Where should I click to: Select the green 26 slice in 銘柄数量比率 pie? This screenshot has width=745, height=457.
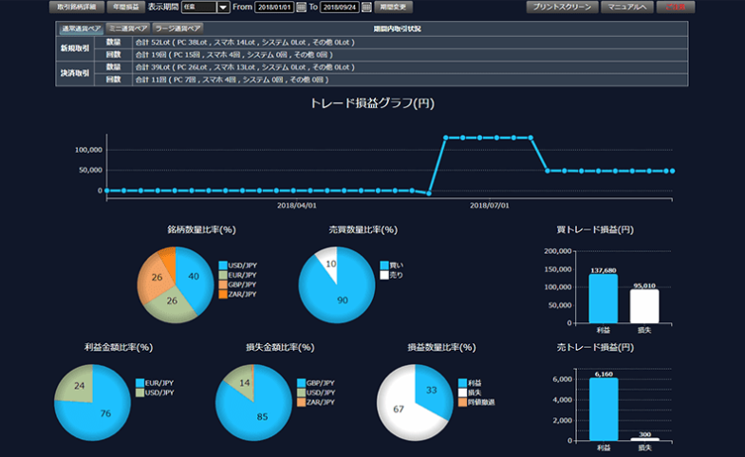[171, 303]
